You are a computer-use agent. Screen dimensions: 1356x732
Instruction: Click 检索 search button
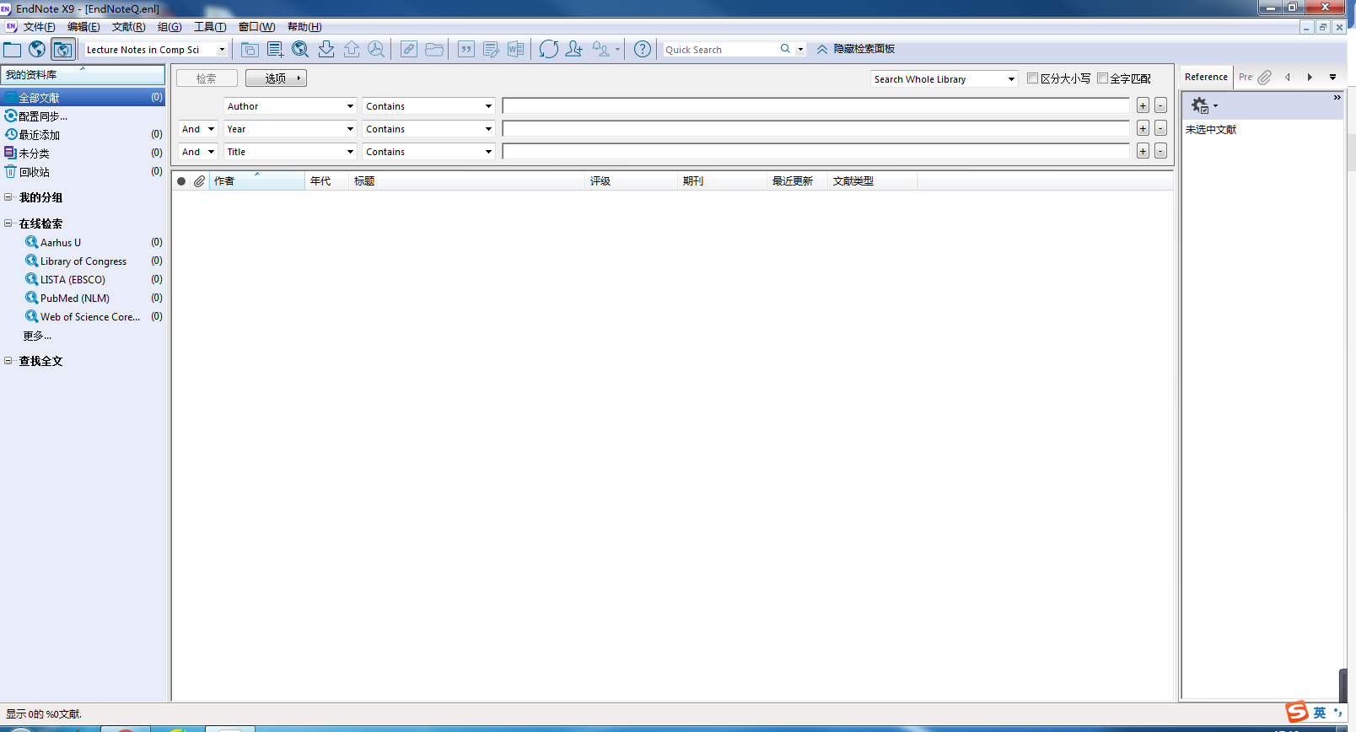[x=207, y=78]
